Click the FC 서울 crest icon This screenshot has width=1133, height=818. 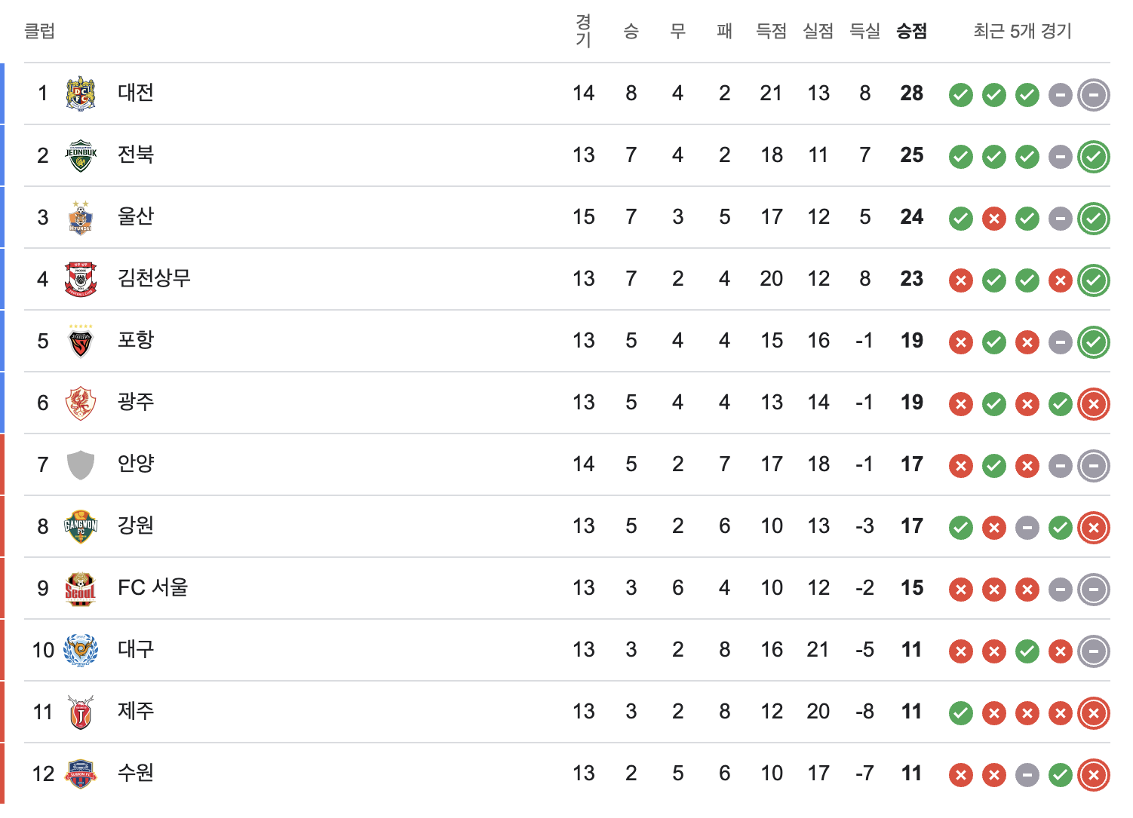click(81, 588)
